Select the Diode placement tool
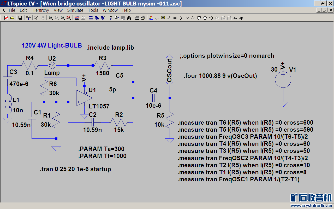Screen dimensions: 334x209 187,18
